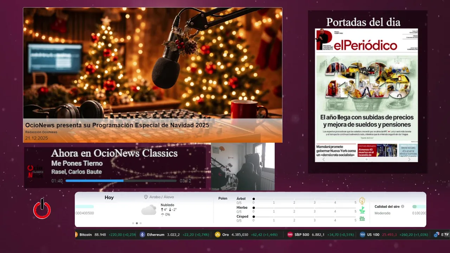The image size is (450, 253).
Task: Click the Ethereum logo in ticker
Action: 142,235
